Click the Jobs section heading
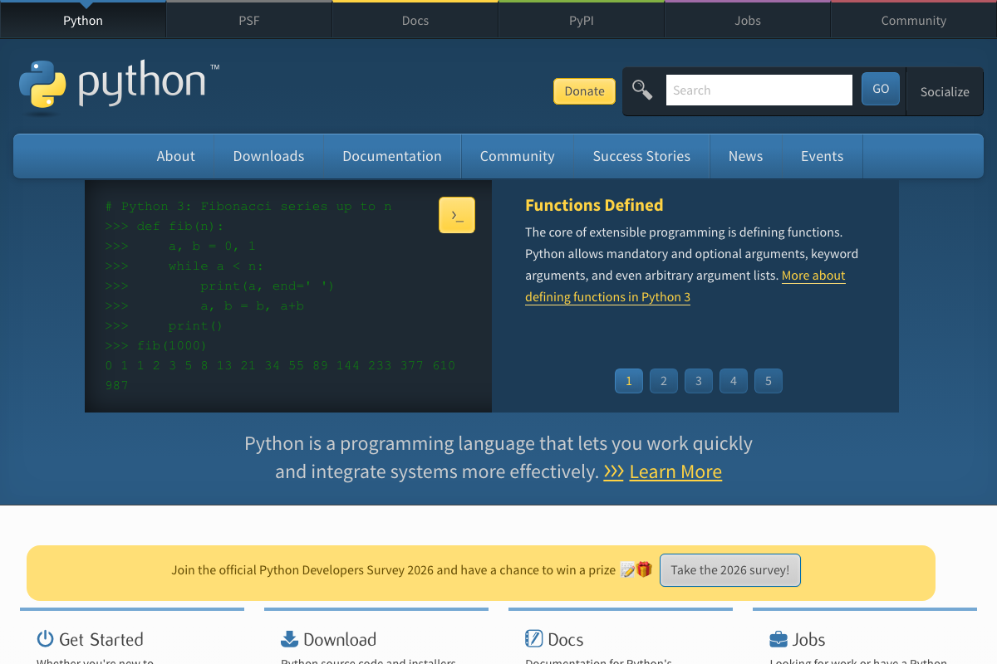The image size is (997, 664). coord(808,639)
